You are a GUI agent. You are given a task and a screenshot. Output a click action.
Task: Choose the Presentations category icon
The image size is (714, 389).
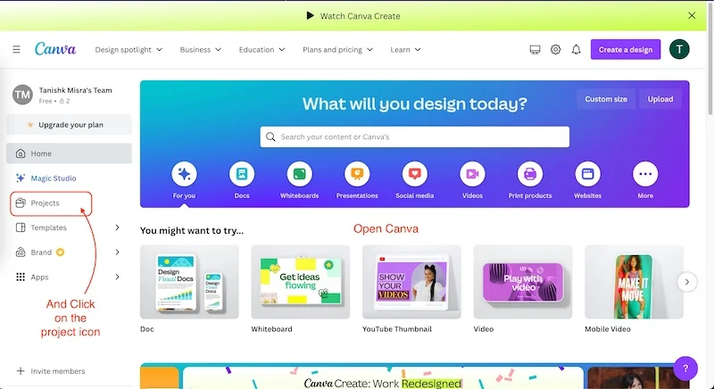pyautogui.click(x=357, y=174)
